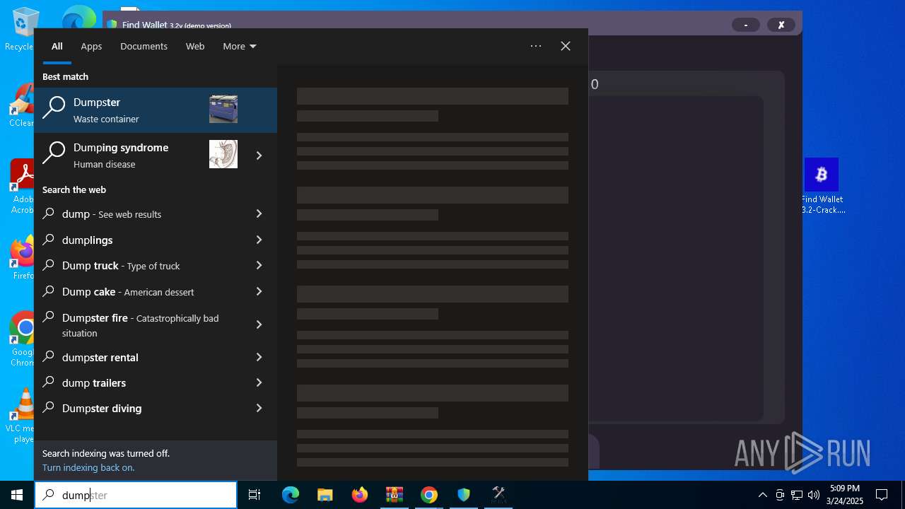Expand the dump trailers suggestion arrow

259,382
